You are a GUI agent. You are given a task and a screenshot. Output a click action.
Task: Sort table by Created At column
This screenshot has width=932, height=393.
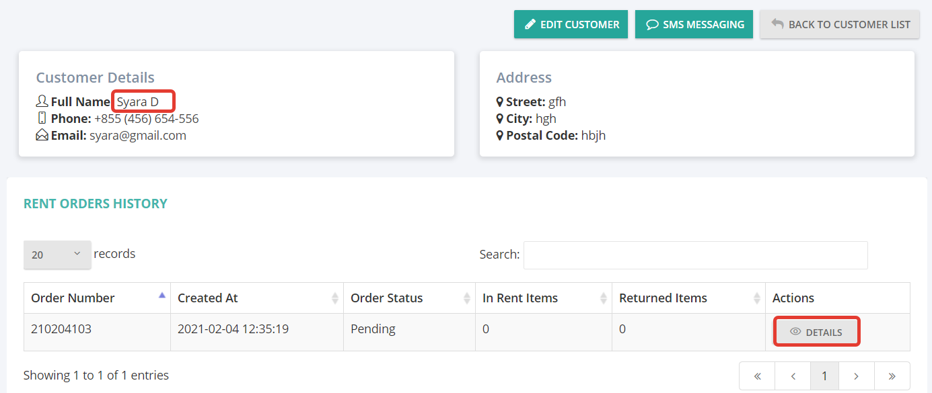(x=257, y=298)
